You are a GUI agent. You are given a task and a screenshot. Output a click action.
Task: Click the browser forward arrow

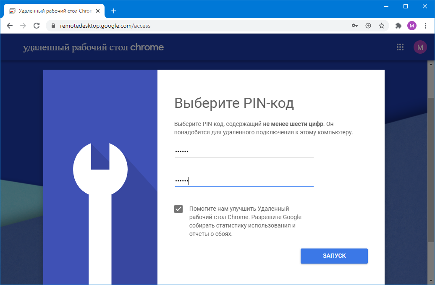pos(23,26)
